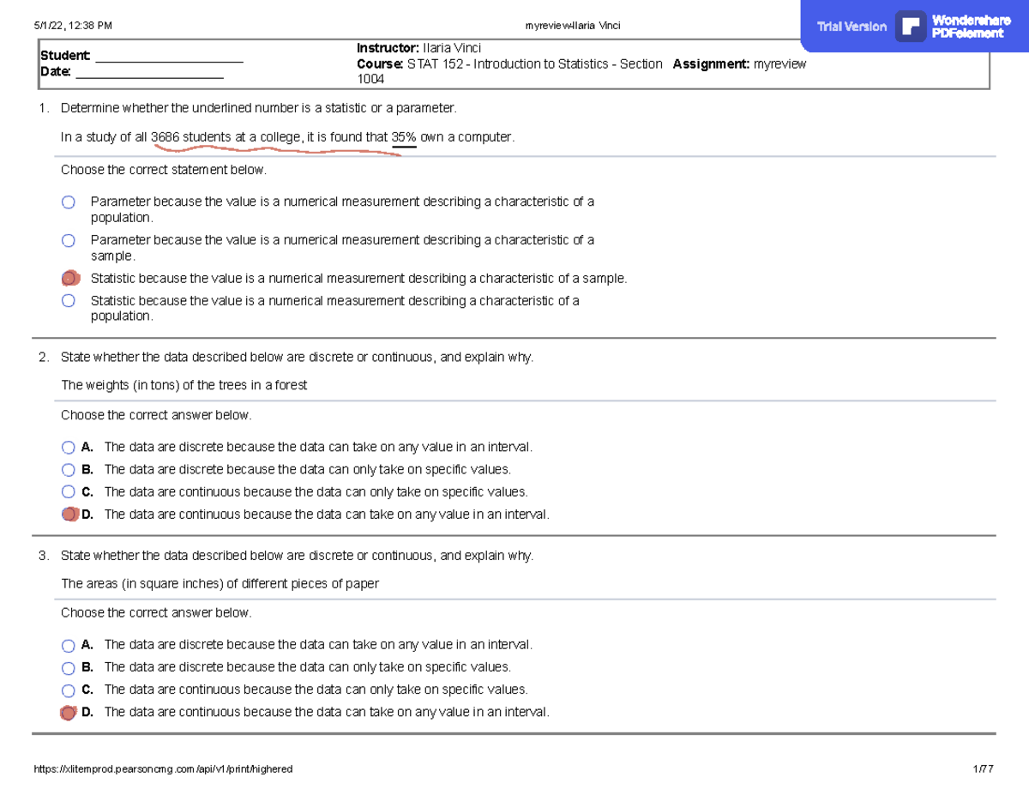Select 'Parameter' describing a sample in question 1
The height and width of the screenshot is (795, 1029).
(x=69, y=241)
